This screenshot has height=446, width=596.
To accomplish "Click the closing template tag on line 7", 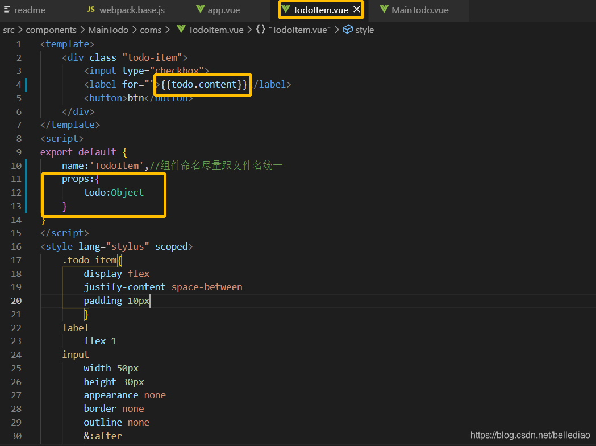I will pyautogui.click(x=70, y=125).
